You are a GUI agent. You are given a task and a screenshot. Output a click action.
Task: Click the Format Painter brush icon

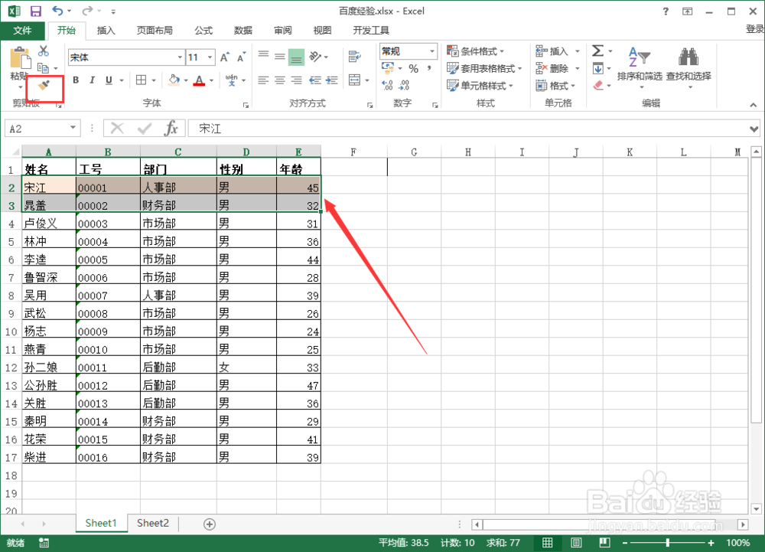(44, 86)
